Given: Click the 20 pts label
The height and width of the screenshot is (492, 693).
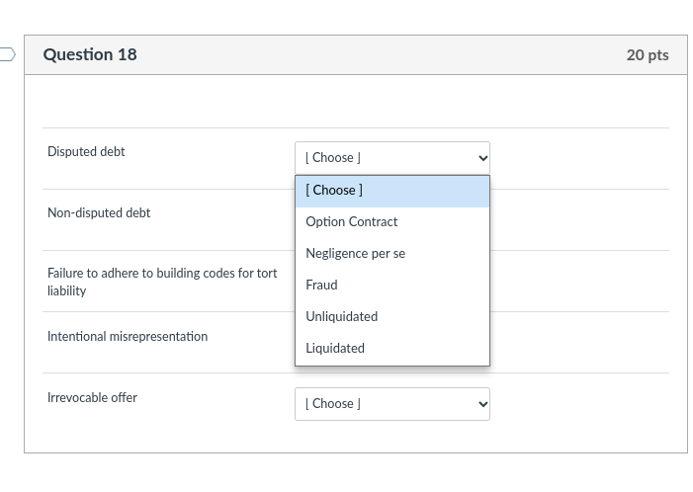Looking at the screenshot, I should tap(647, 55).
